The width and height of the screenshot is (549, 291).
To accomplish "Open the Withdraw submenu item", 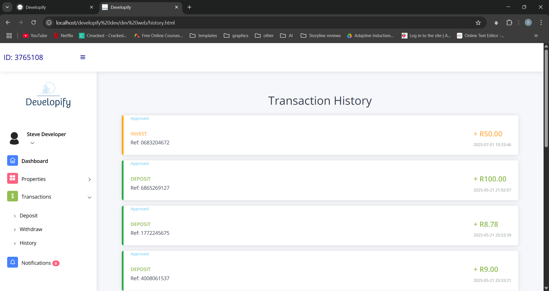I will pyautogui.click(x=31, y=229).
